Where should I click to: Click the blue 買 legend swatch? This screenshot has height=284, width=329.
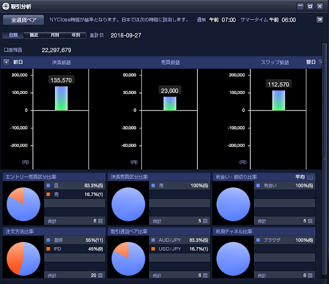tap(48, 185)
